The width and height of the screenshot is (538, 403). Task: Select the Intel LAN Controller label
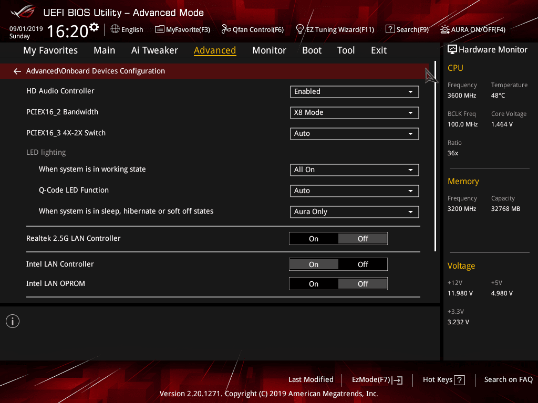pyautogui.click(x=60, y=264)
